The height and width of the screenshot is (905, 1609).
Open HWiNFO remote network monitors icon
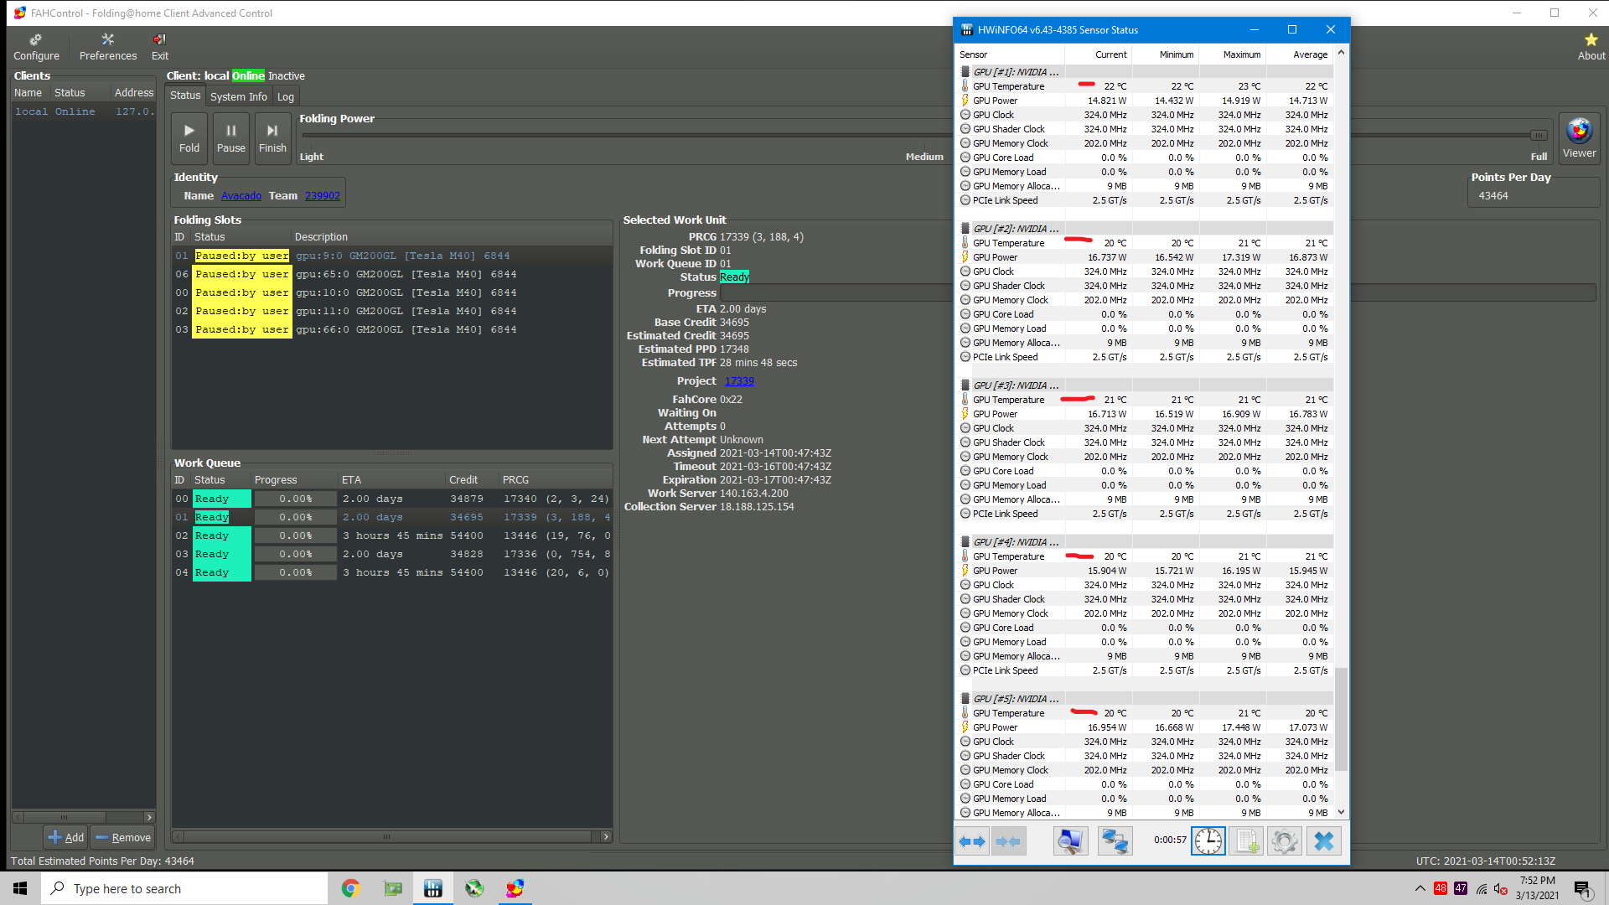(x=1115, y=841)
